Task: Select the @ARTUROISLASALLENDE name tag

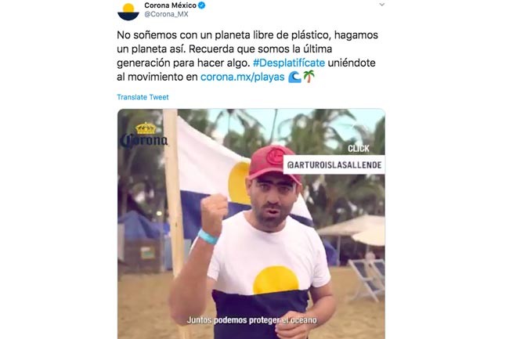Action: click(334, 164)
